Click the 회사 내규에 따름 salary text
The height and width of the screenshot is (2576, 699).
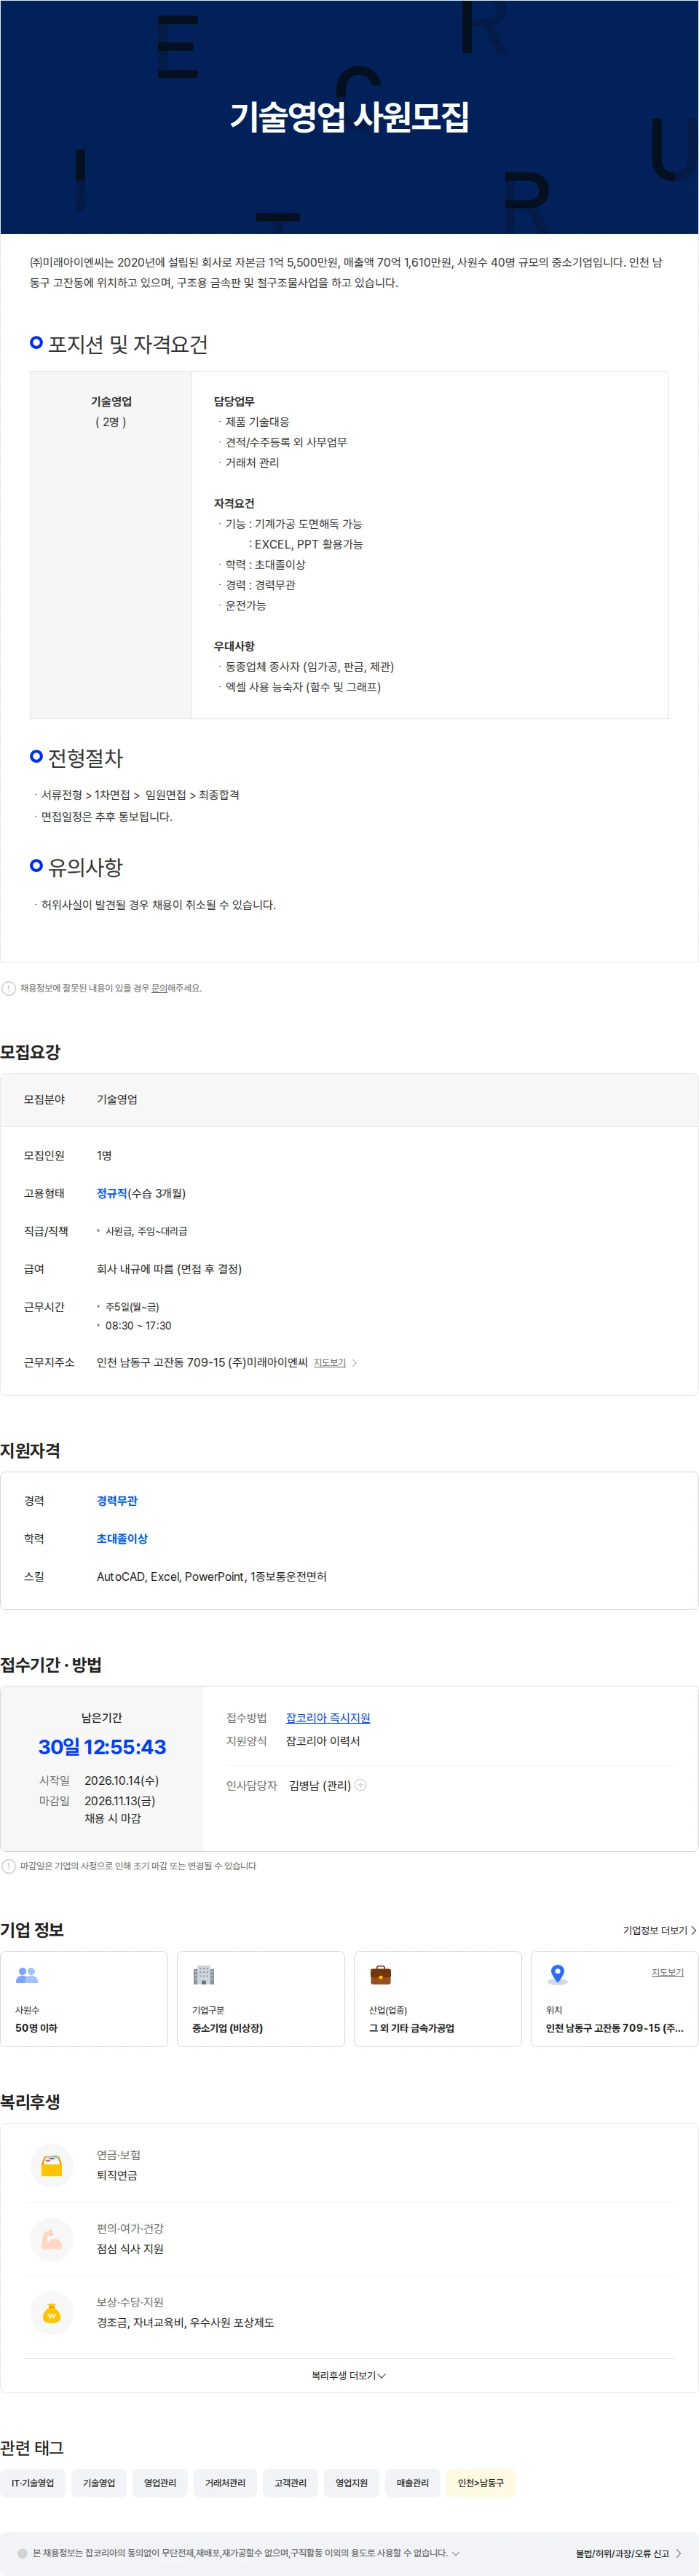pos(169,1269)
